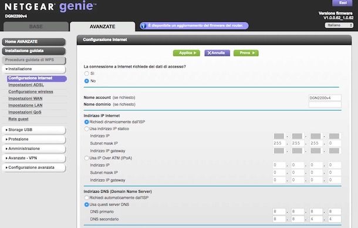Viewport: 358px width, 228px height.
Task: Select Usa questi server DNS radio
Action: coord(86,204)
